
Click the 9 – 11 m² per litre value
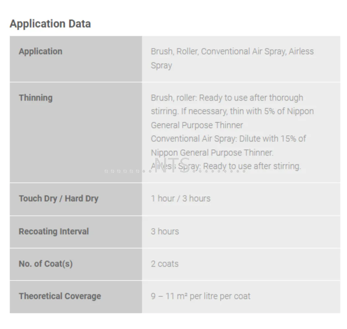200,296
